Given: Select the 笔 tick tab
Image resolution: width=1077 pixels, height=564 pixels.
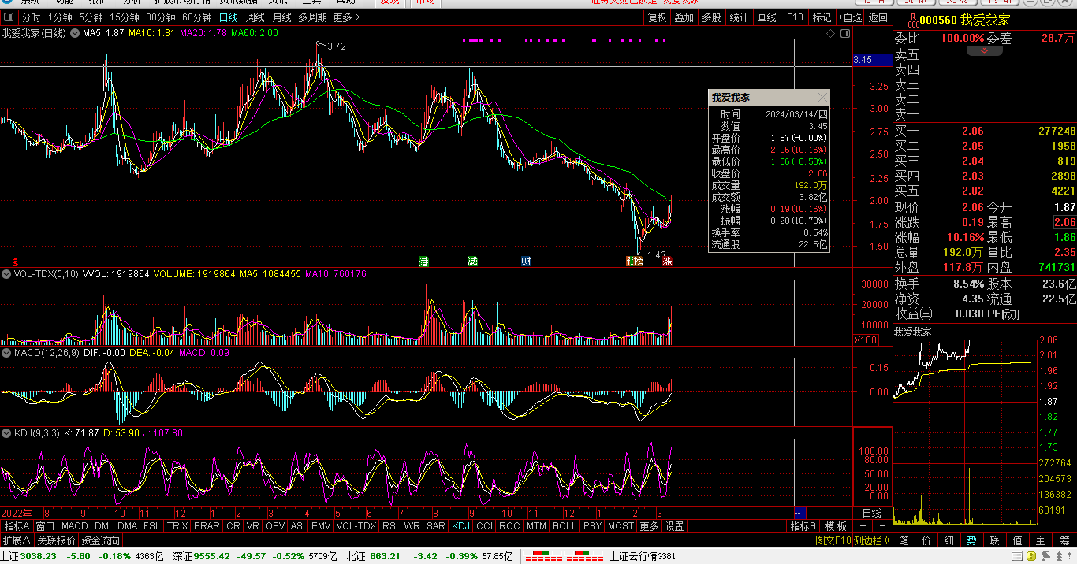Looking at the screenshot, I should point(904,540).
